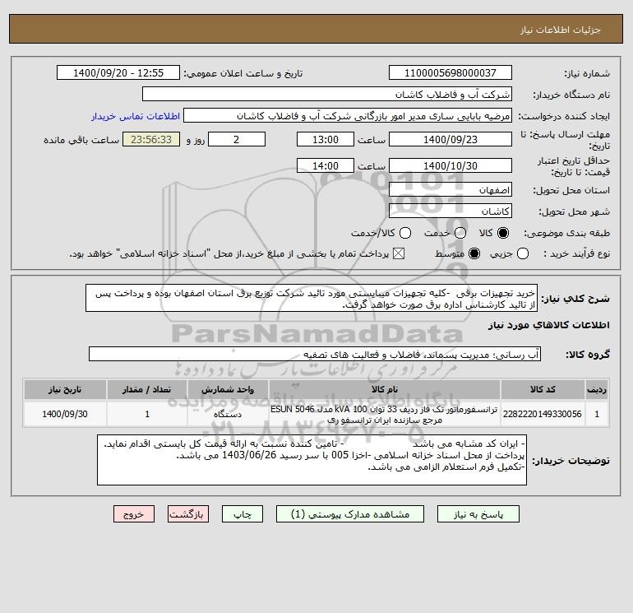Click the city field کاشان
Screen dimensions: 633x613
[450, 211]
